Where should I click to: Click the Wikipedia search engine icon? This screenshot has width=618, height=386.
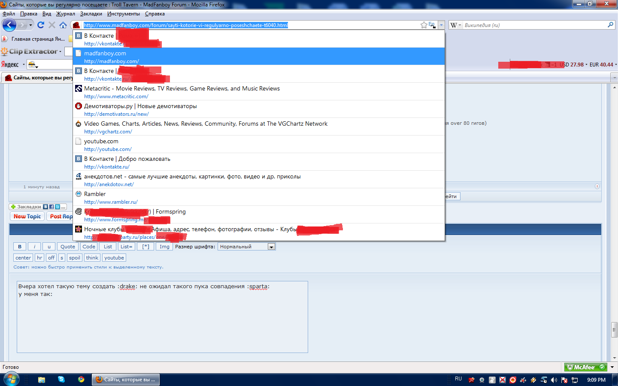[x=454, y=25]
